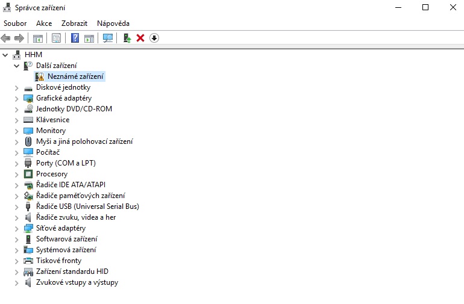
Task: Click the HHM computer icon
Action: 17,55
